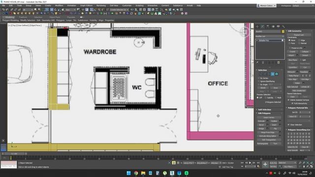Viewport: 315px width, 177px height.
Task: Toggle By Vertex checkbox
Action: point(259,78)
